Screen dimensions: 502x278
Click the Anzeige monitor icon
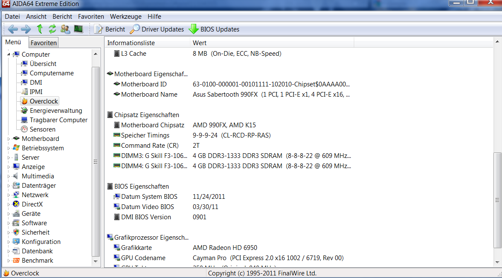click(x=16, y=166)
